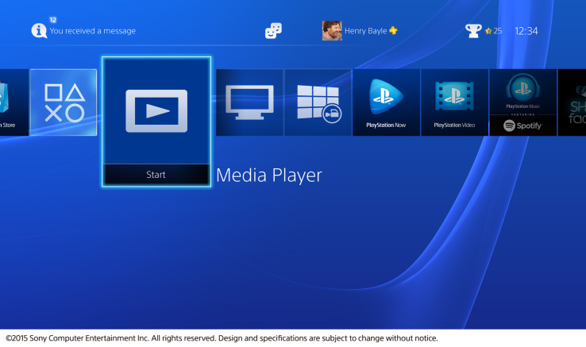Open the Trophies cup icon
Screen dimensions: 586x347
(473, 30)
